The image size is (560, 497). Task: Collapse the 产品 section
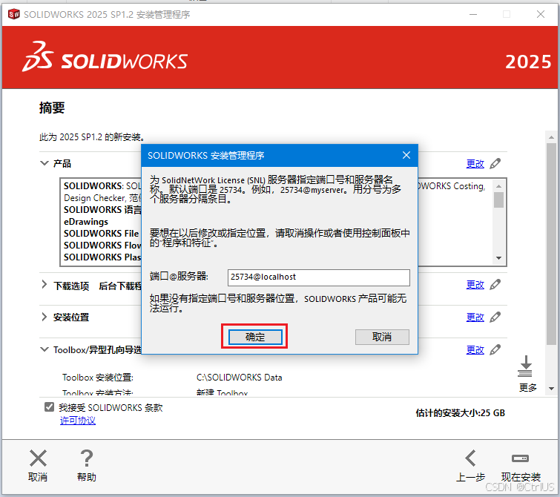point(45,163)
